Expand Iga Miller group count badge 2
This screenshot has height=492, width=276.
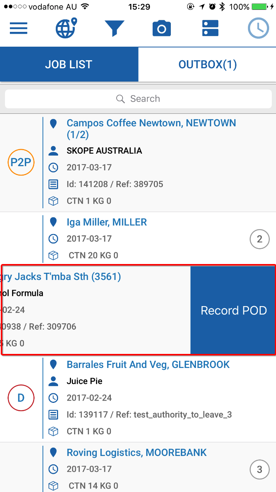click(x=259, y=239)
